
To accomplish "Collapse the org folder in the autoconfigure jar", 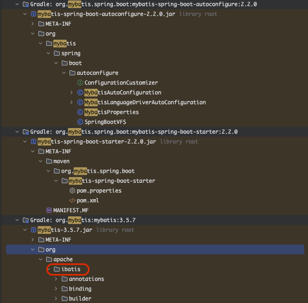I will [33, 34].
